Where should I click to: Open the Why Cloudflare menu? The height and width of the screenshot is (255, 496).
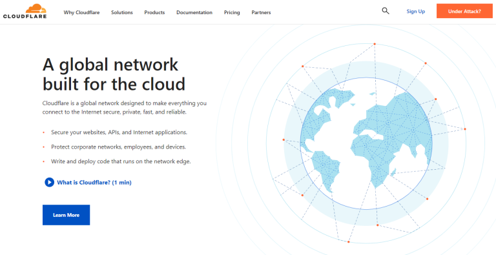(x=81, y=12)
